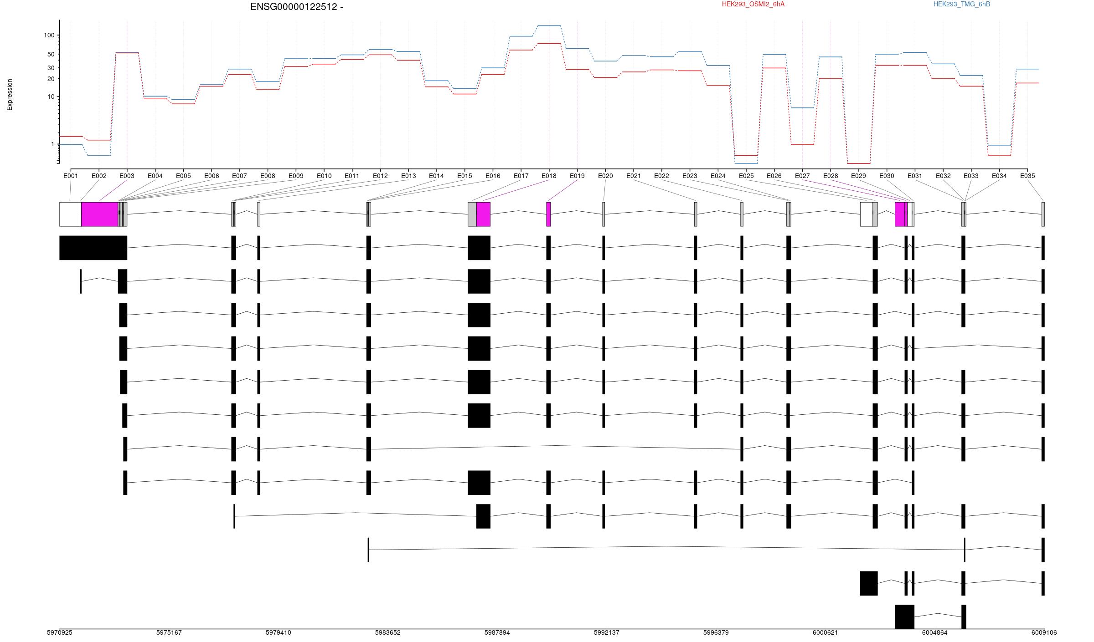Viewport: 1094px width, 642px height.
Task: Click exon label E031
Action: pyautogui.click(x=915, y=176)
